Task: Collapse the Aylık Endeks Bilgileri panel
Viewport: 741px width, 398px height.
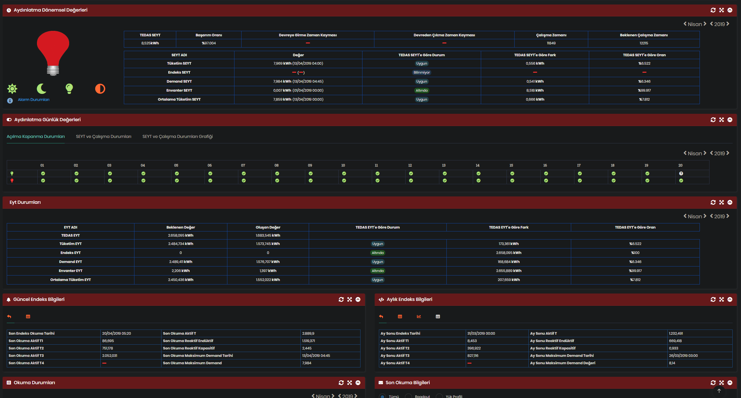Action: [x=730, y=300]
